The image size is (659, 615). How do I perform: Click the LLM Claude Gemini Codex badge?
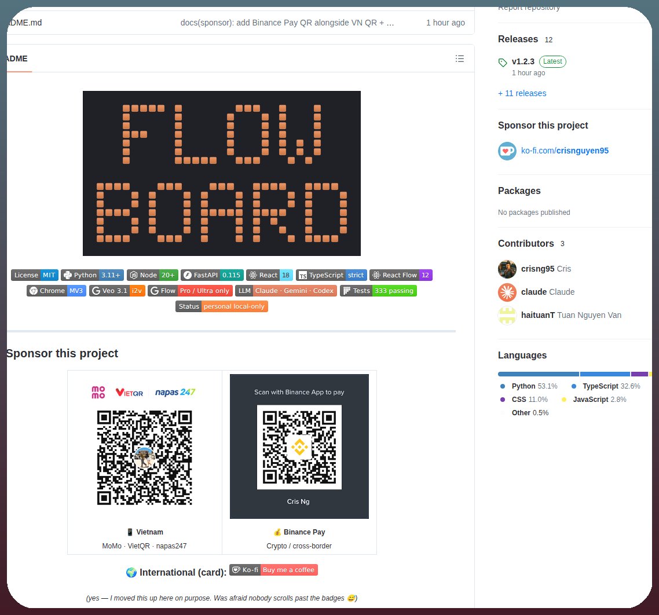coord(286,291)
